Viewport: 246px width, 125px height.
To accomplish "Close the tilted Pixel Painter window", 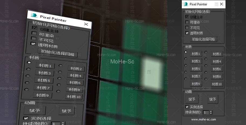I will pyautogui.click(x=86, y=24).
